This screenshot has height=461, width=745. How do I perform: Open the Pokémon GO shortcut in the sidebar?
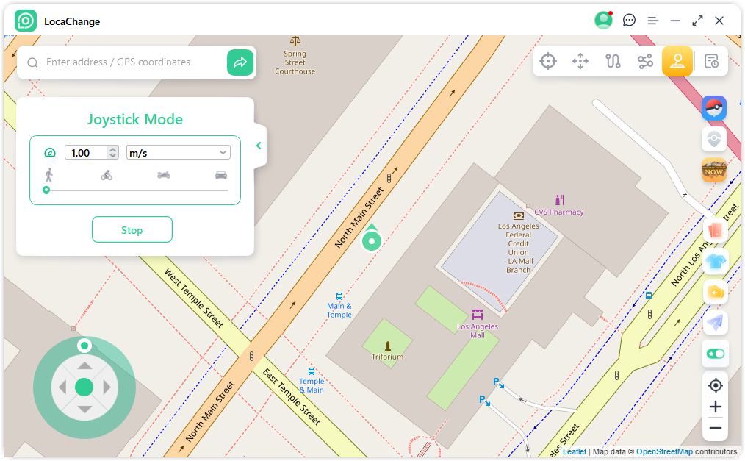point(713,108)
